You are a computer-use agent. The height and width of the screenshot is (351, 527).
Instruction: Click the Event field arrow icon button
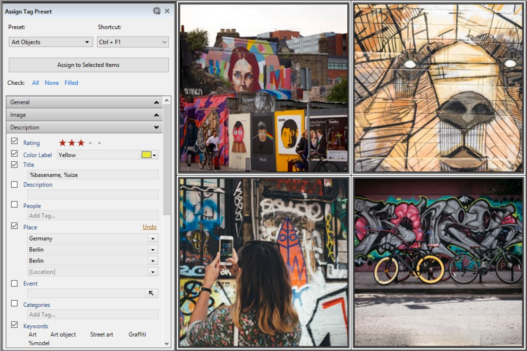click(151, 293)
